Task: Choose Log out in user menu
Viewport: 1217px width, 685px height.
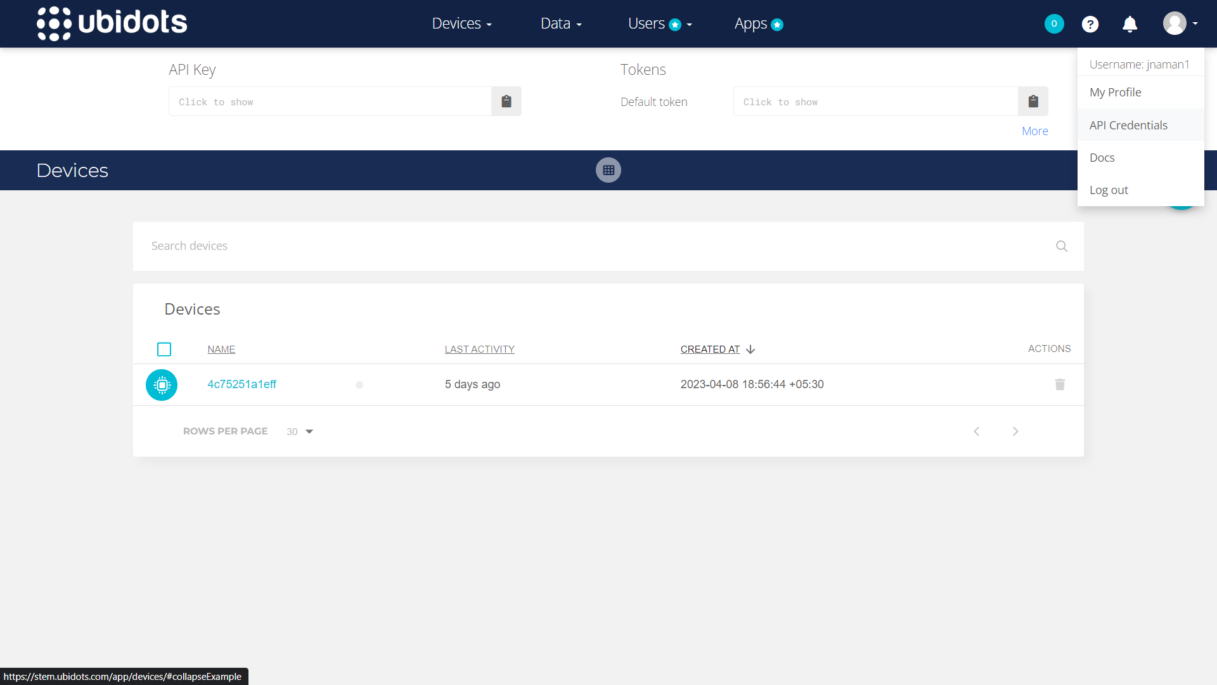Action: (1109, 190)
